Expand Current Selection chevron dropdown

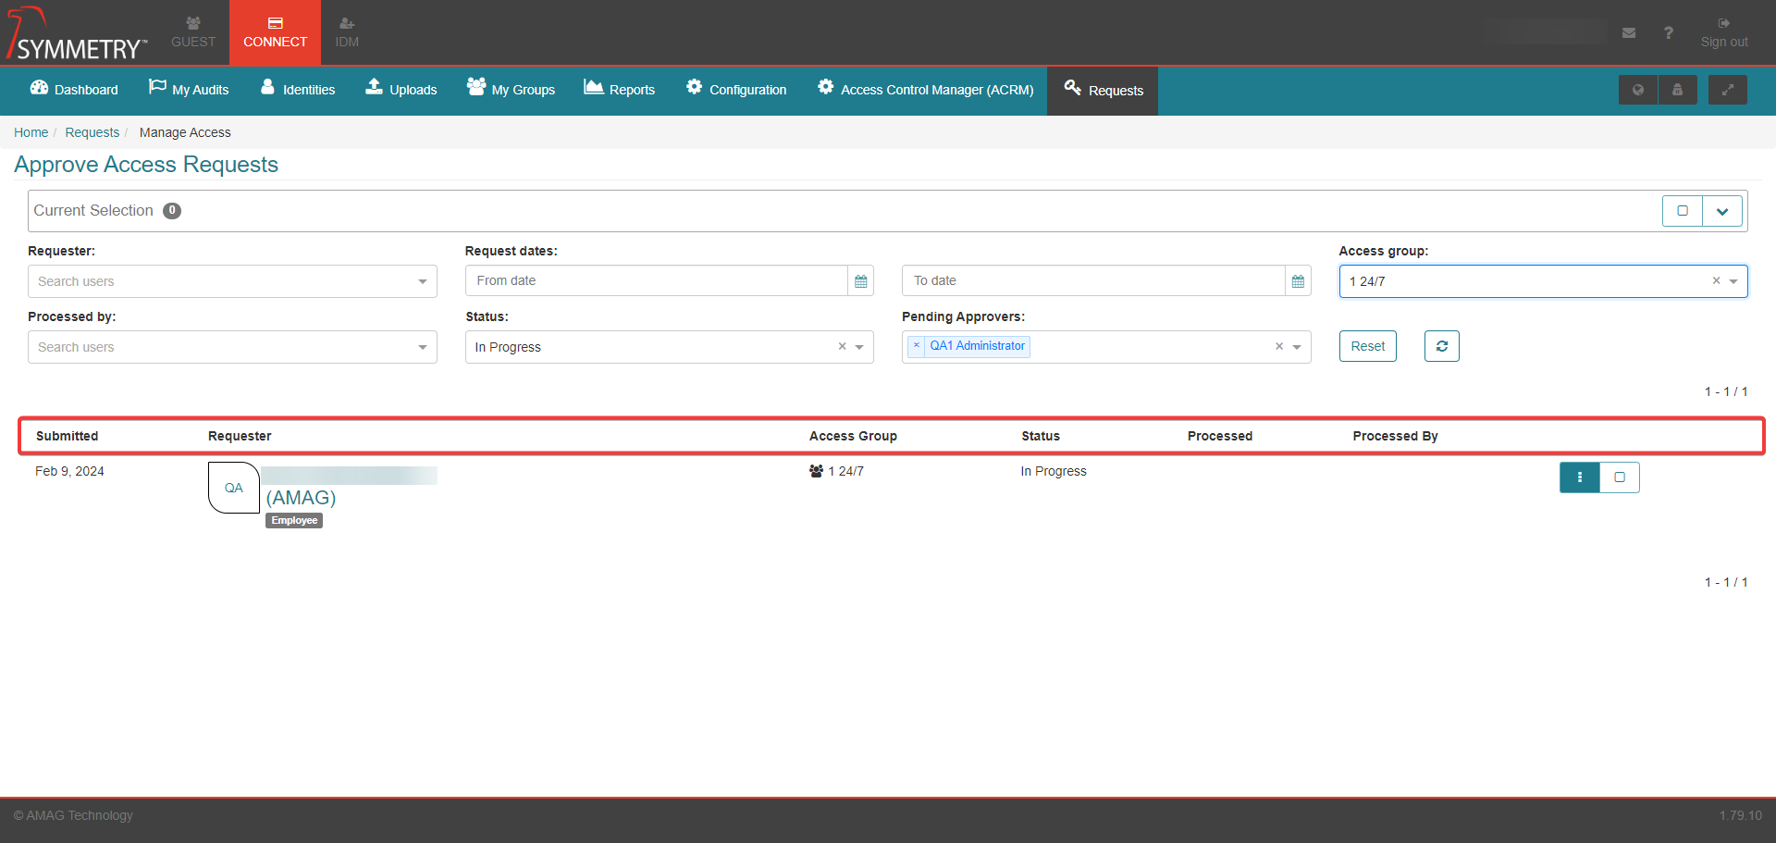[x=1722, y=211]
